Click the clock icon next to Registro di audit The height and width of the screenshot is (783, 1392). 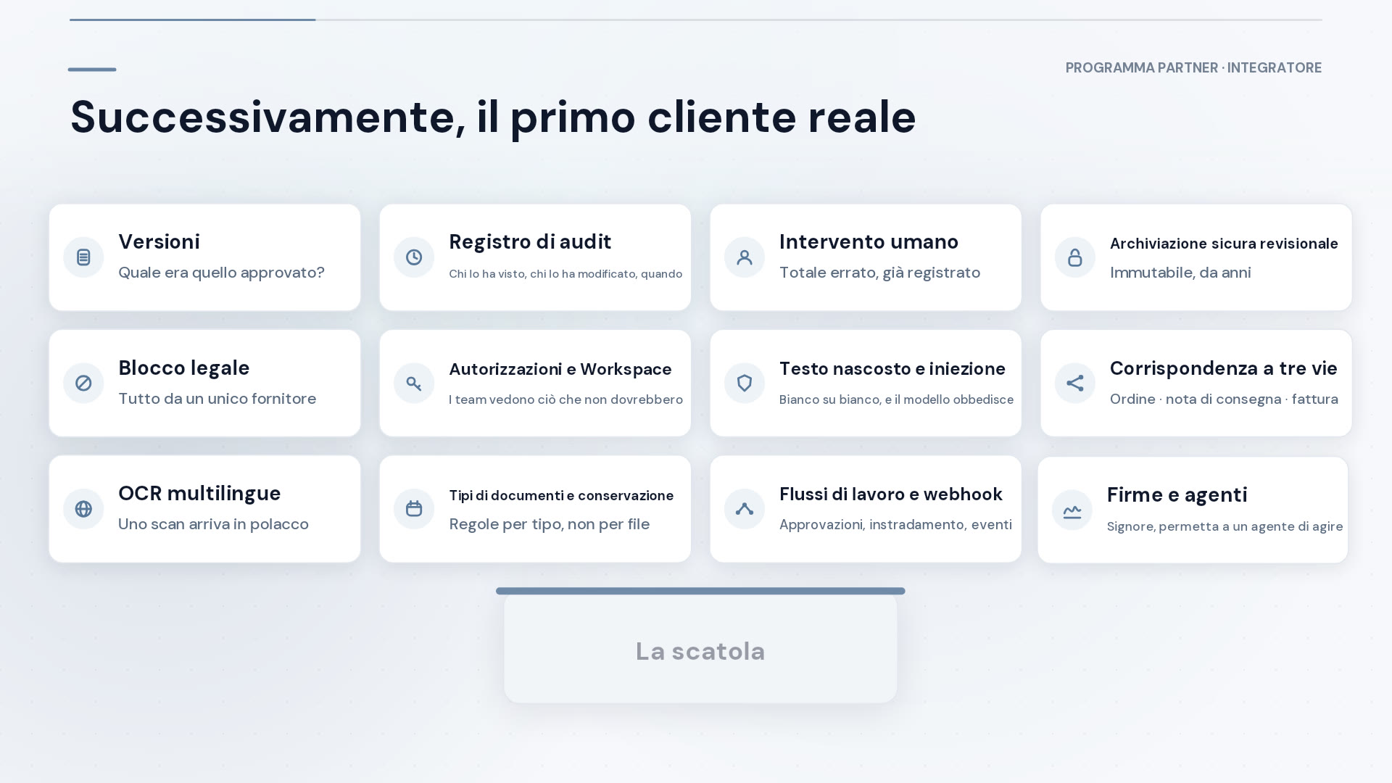[414, 257]
